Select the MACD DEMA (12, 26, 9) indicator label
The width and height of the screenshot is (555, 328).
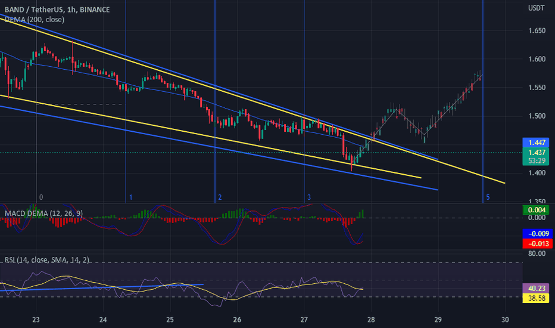coord(43,213)
